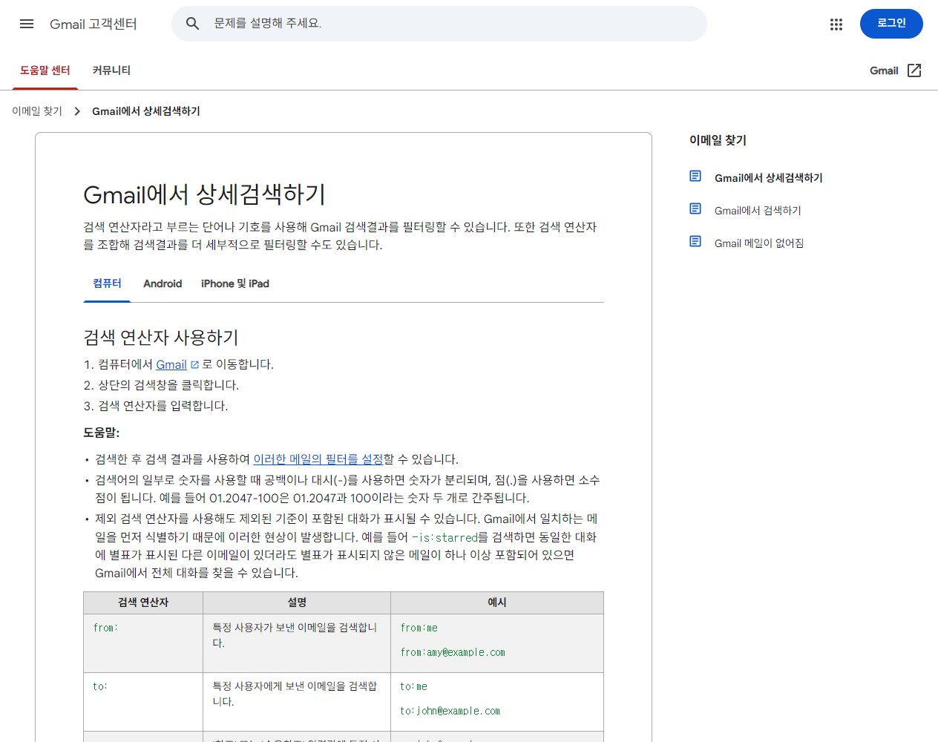Open sidebar article Gmail 메일이 없어짐
938x742 pixels.
tap(759, 243)
